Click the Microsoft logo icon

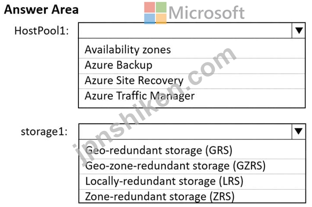pyautogui.click(x=155, y=13)
